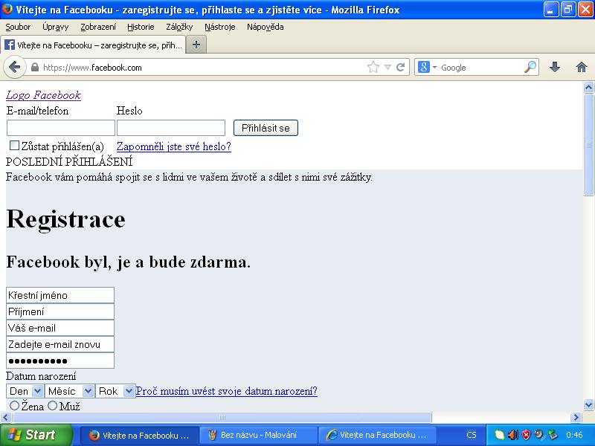Open the Nástroje menu

[x=220, y=27]
